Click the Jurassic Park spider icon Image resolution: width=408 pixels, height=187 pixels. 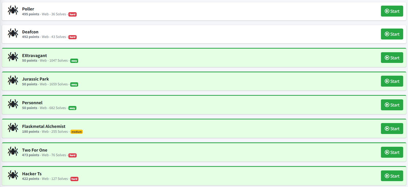point(13,80)
